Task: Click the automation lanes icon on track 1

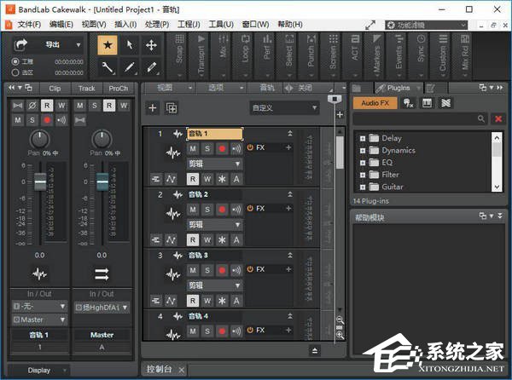Action: (171, 179)
